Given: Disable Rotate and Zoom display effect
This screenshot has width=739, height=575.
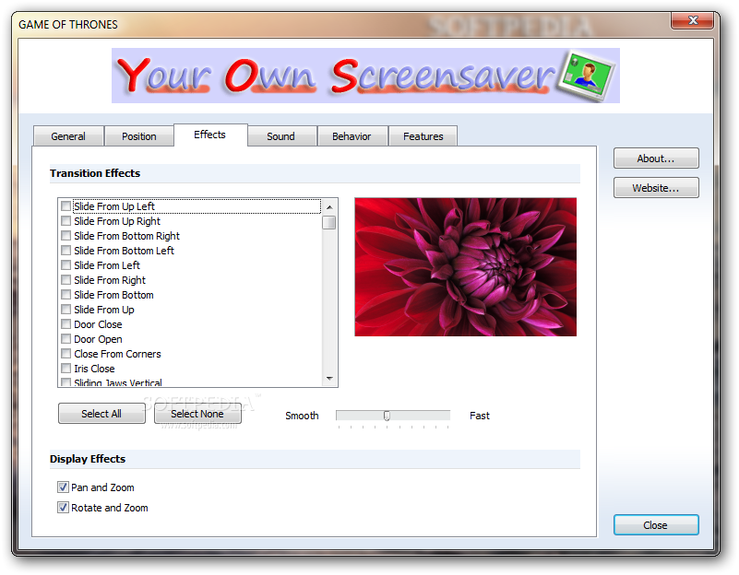Looking at the screenshot, I should (x=63, y=507).
